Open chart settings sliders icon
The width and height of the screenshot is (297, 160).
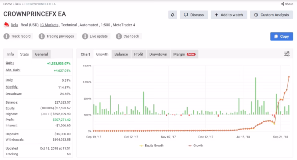point(287,54)
